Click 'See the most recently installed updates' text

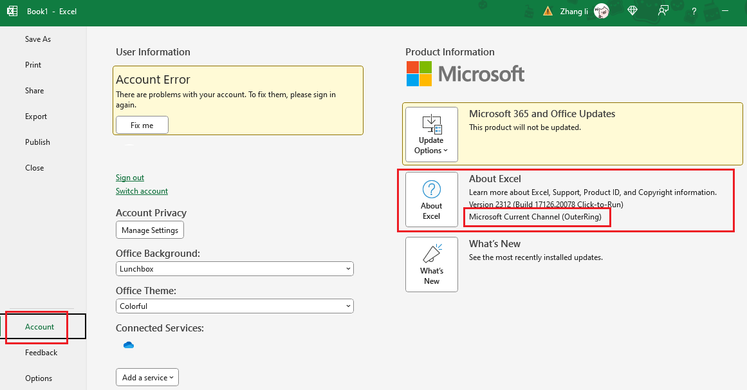(x=536, y=257)
